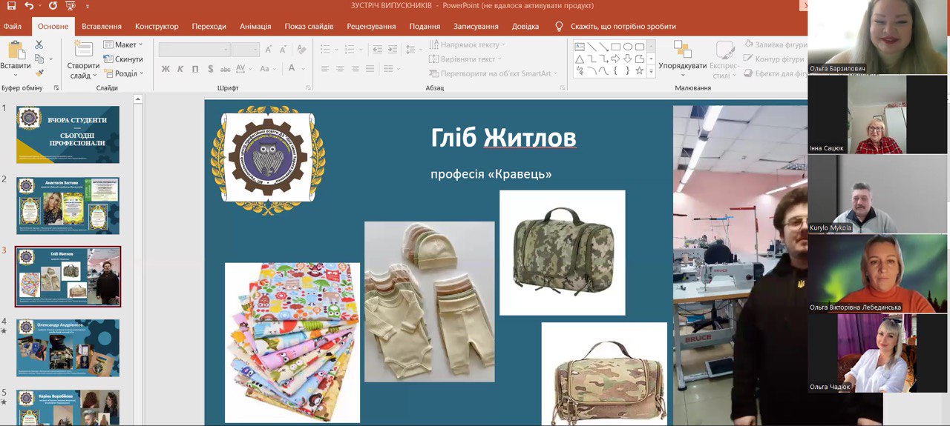Align text left in paragraph group

coord(325,69)
